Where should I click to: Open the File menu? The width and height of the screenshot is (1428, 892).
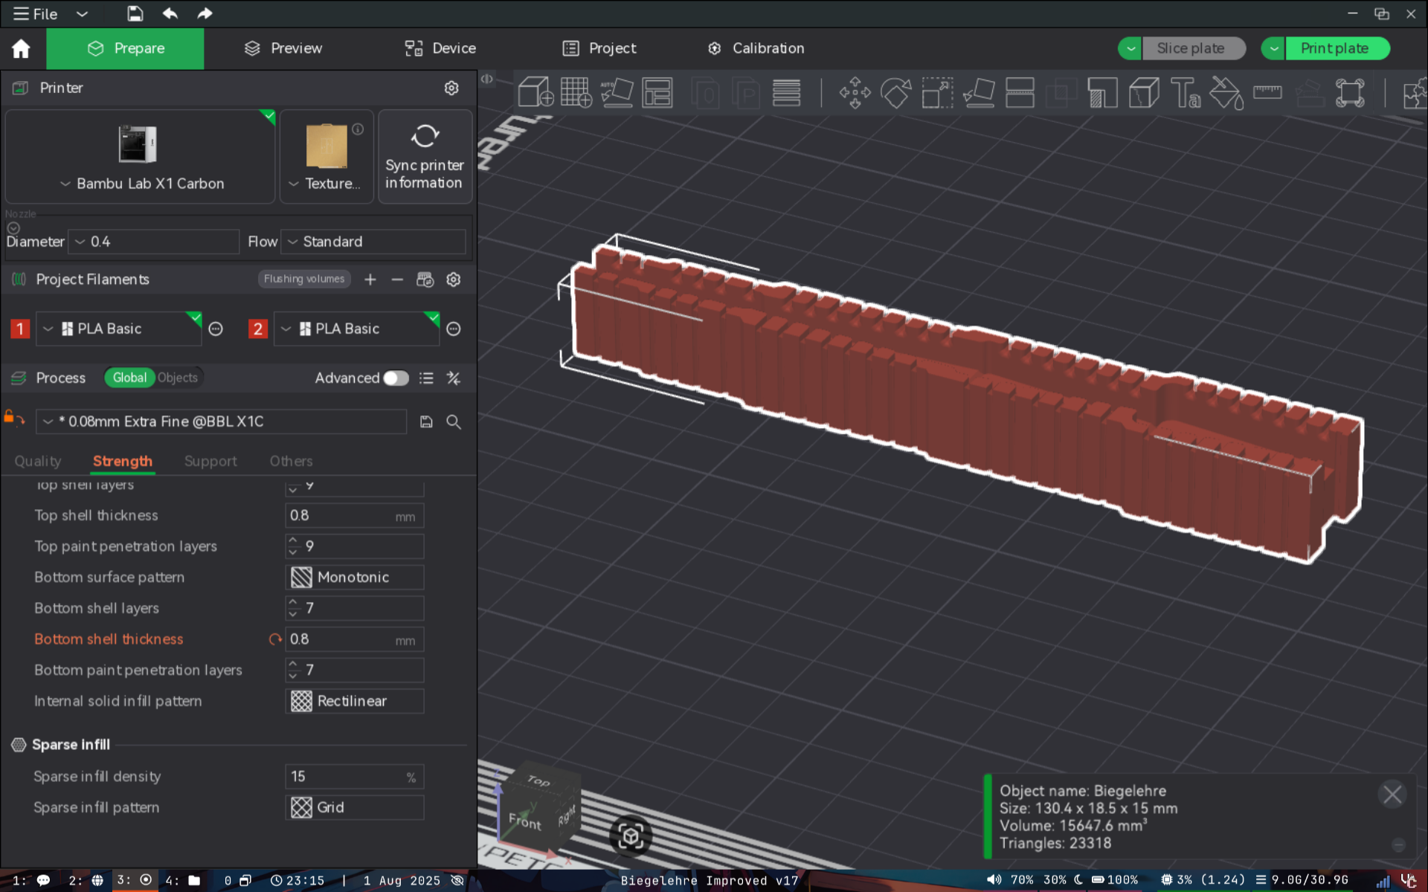tap(36, 13)
